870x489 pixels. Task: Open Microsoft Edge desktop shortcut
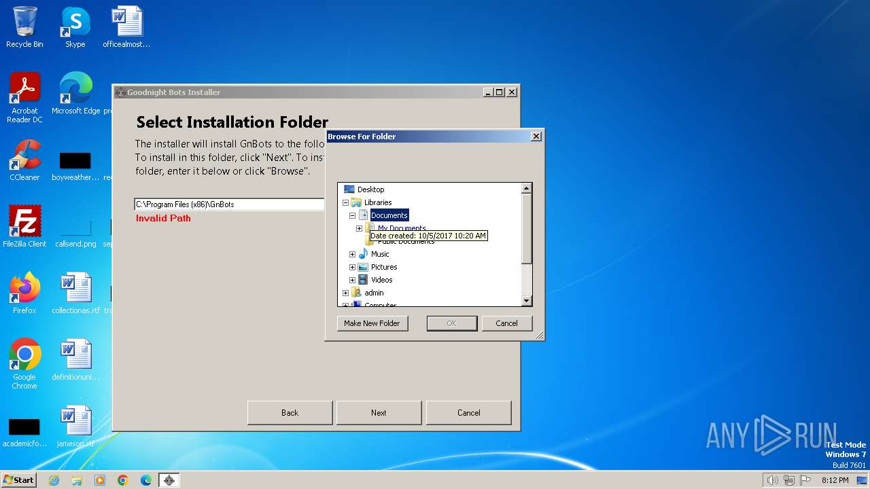click(x=75, y=94)
